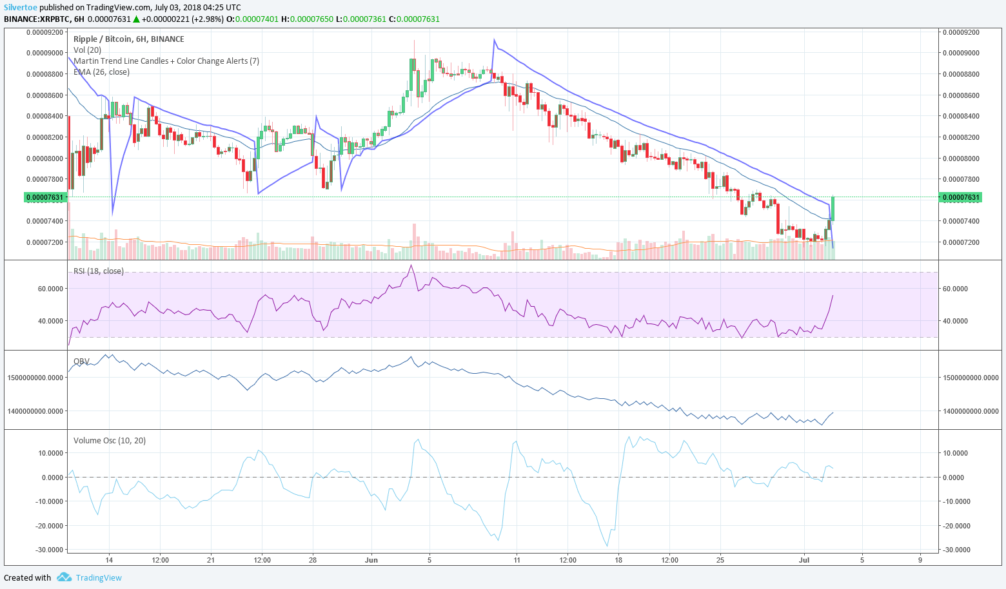Click 60.0000 on the right RSI axis

[955, 289]
